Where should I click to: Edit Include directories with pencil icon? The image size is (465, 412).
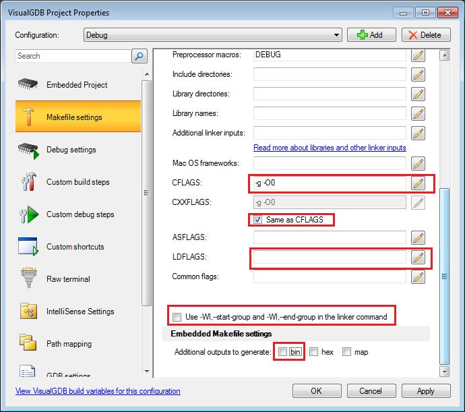418,74
